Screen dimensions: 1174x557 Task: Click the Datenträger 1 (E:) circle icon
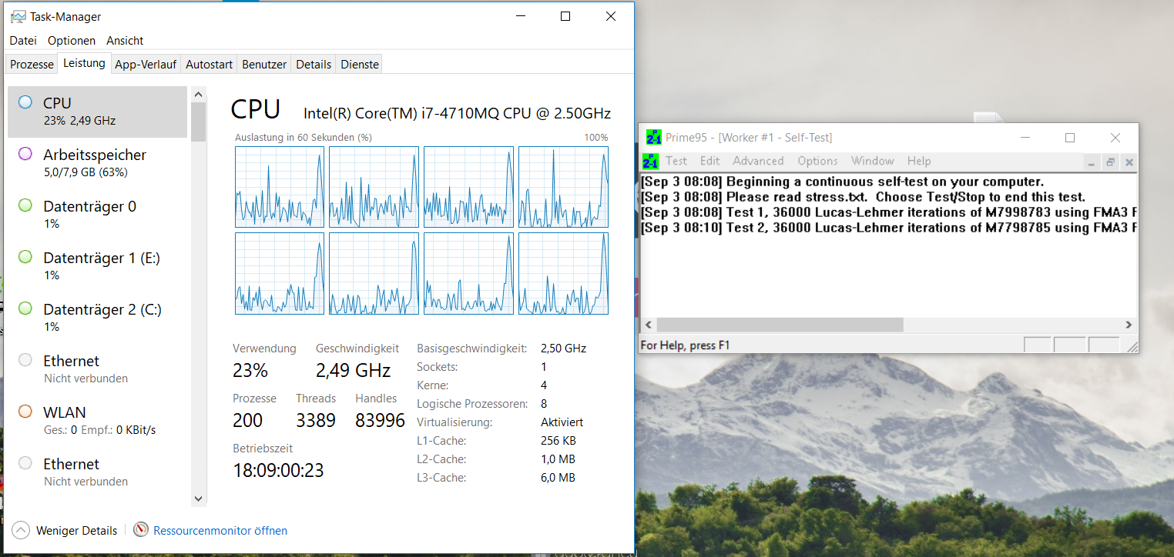coord(25,257)
